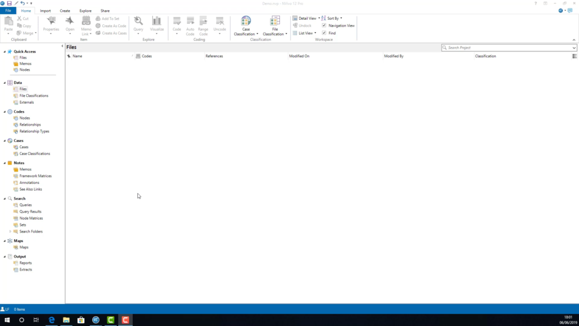This screenshot has width=579, height=326.
Task: Select Relationship Types under Codes
Action: (34, 131)
